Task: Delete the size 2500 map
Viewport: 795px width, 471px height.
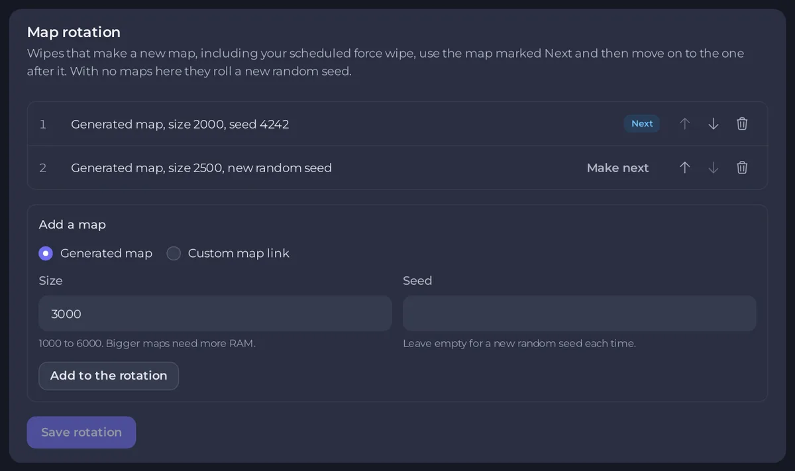Action: coord(742,168)
